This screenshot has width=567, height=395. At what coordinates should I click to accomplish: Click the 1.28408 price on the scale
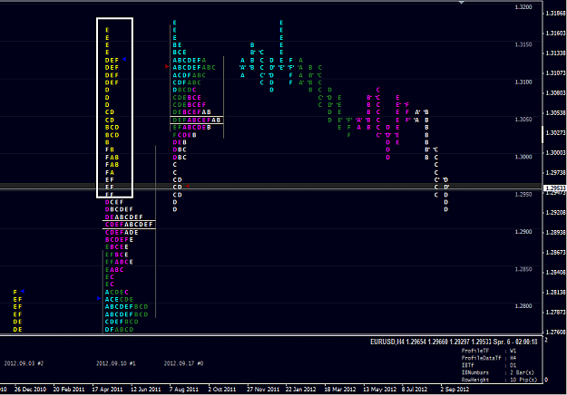[x=555, y=272]
